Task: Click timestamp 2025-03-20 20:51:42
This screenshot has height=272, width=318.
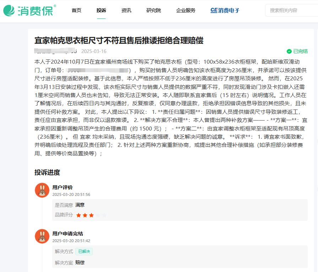Action: pos(71,241)
